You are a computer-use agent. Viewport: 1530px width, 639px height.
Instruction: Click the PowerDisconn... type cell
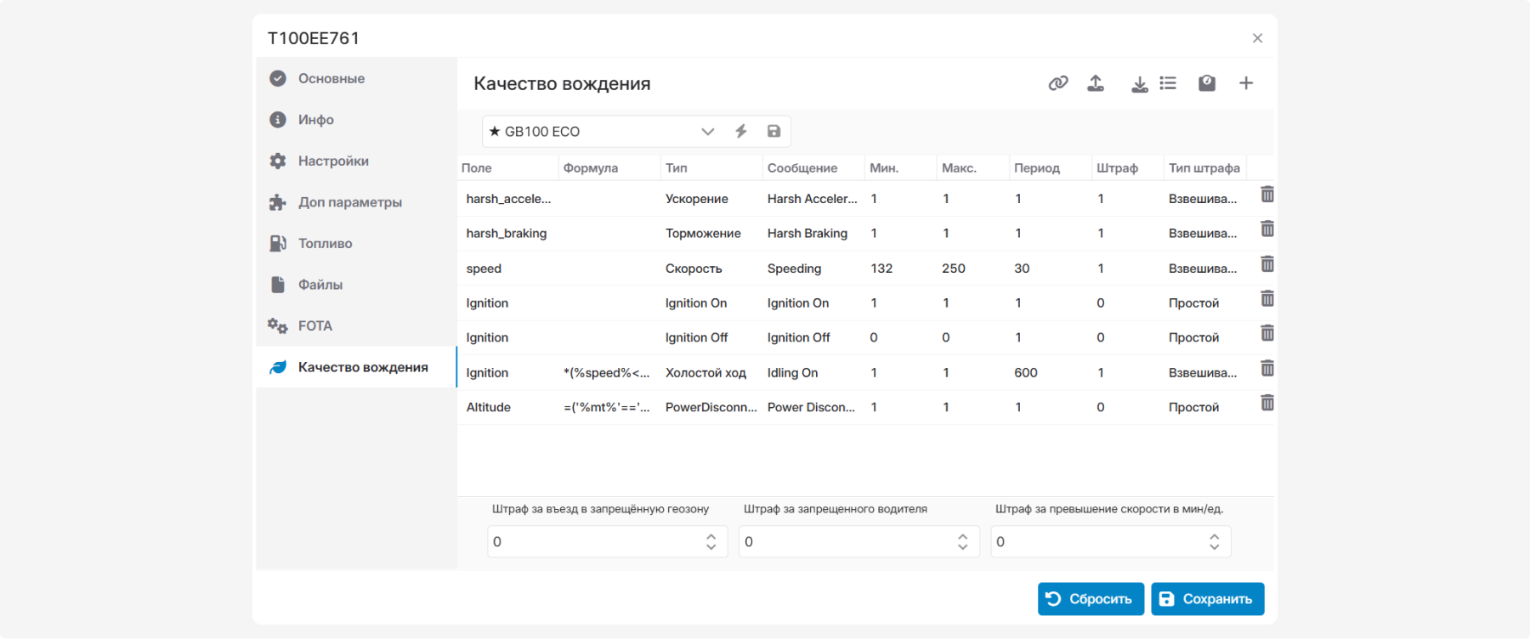(711, 408)
